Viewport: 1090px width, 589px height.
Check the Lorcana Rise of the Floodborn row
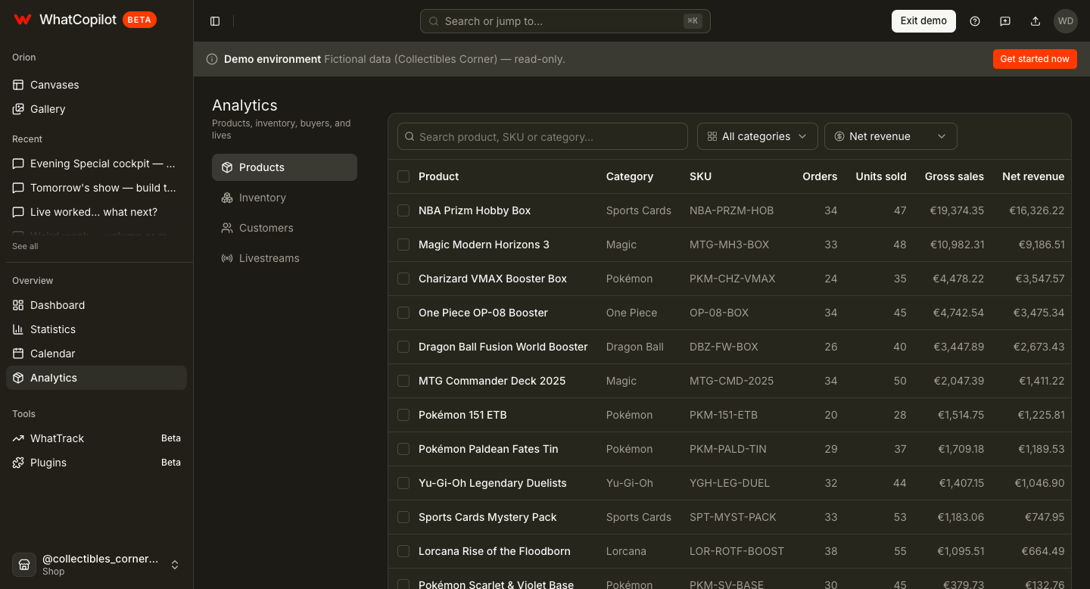[403, 551]
